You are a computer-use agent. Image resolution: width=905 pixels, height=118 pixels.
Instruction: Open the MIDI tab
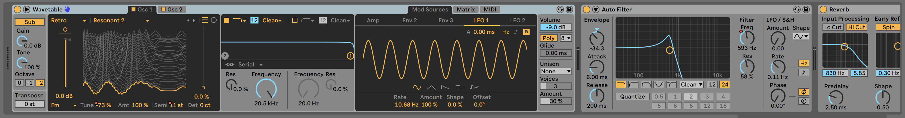(490, 9)
